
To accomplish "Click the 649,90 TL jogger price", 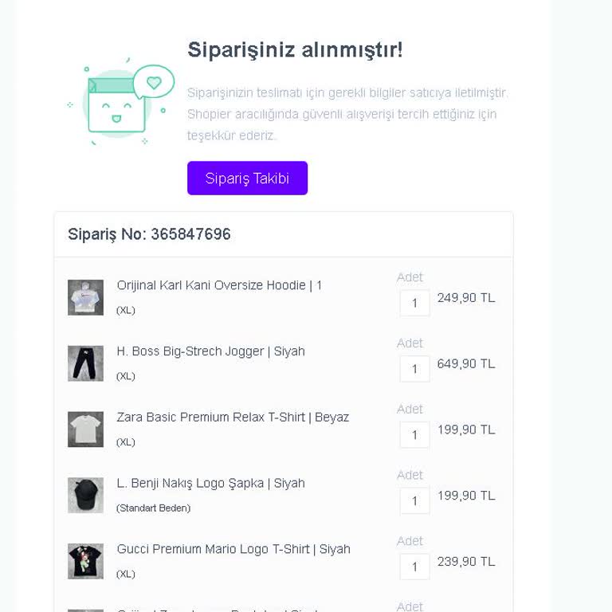I will click(466, 364).
